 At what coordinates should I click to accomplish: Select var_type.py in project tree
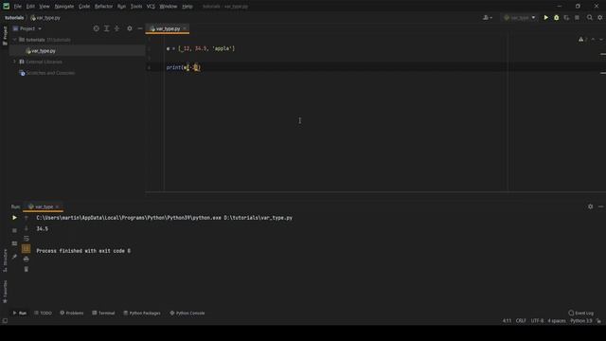44,51
